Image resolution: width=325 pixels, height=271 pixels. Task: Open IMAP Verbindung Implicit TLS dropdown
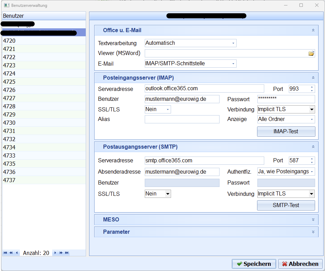tap(311, 110)
